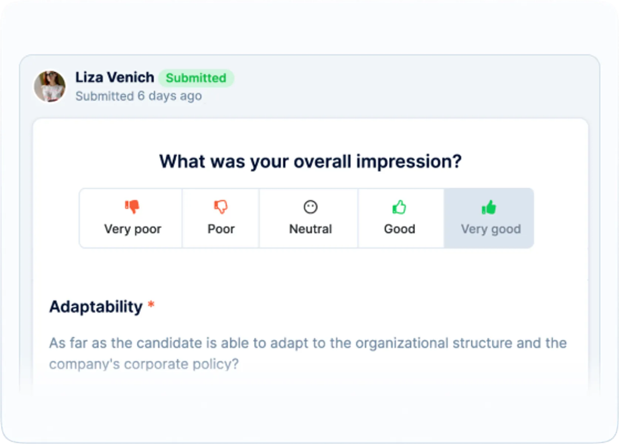The width and height of the screenshot is (619, 444).
Task: Click the double thumbs-down Very poor icon
Action: [132, 206]
